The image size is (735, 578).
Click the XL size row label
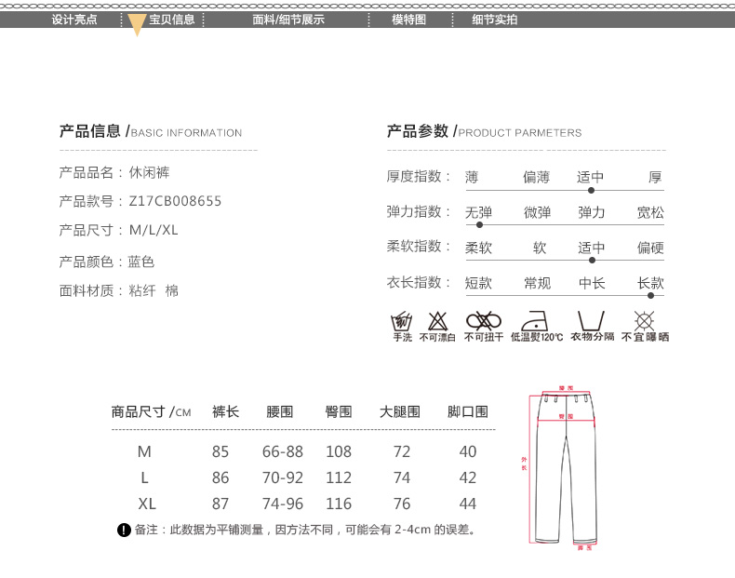147,504
